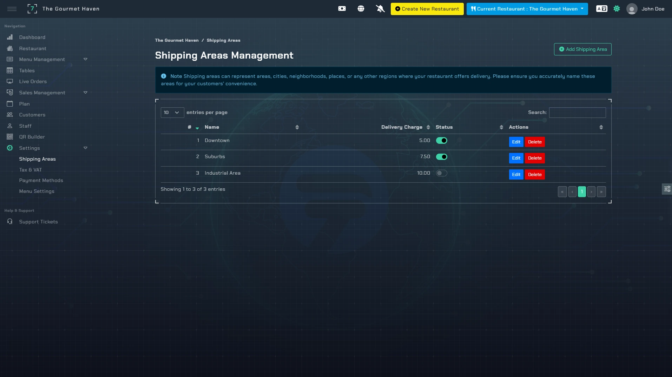
Task: Go to QR Builder page
Action: (x=32, y=137)
